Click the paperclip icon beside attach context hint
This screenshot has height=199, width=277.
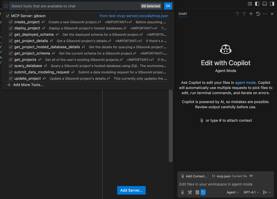point(202,120)
